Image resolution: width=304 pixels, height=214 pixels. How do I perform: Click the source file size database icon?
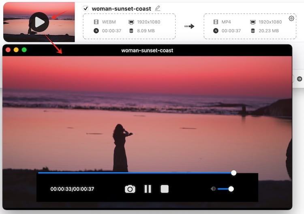(x=131, y=31)
